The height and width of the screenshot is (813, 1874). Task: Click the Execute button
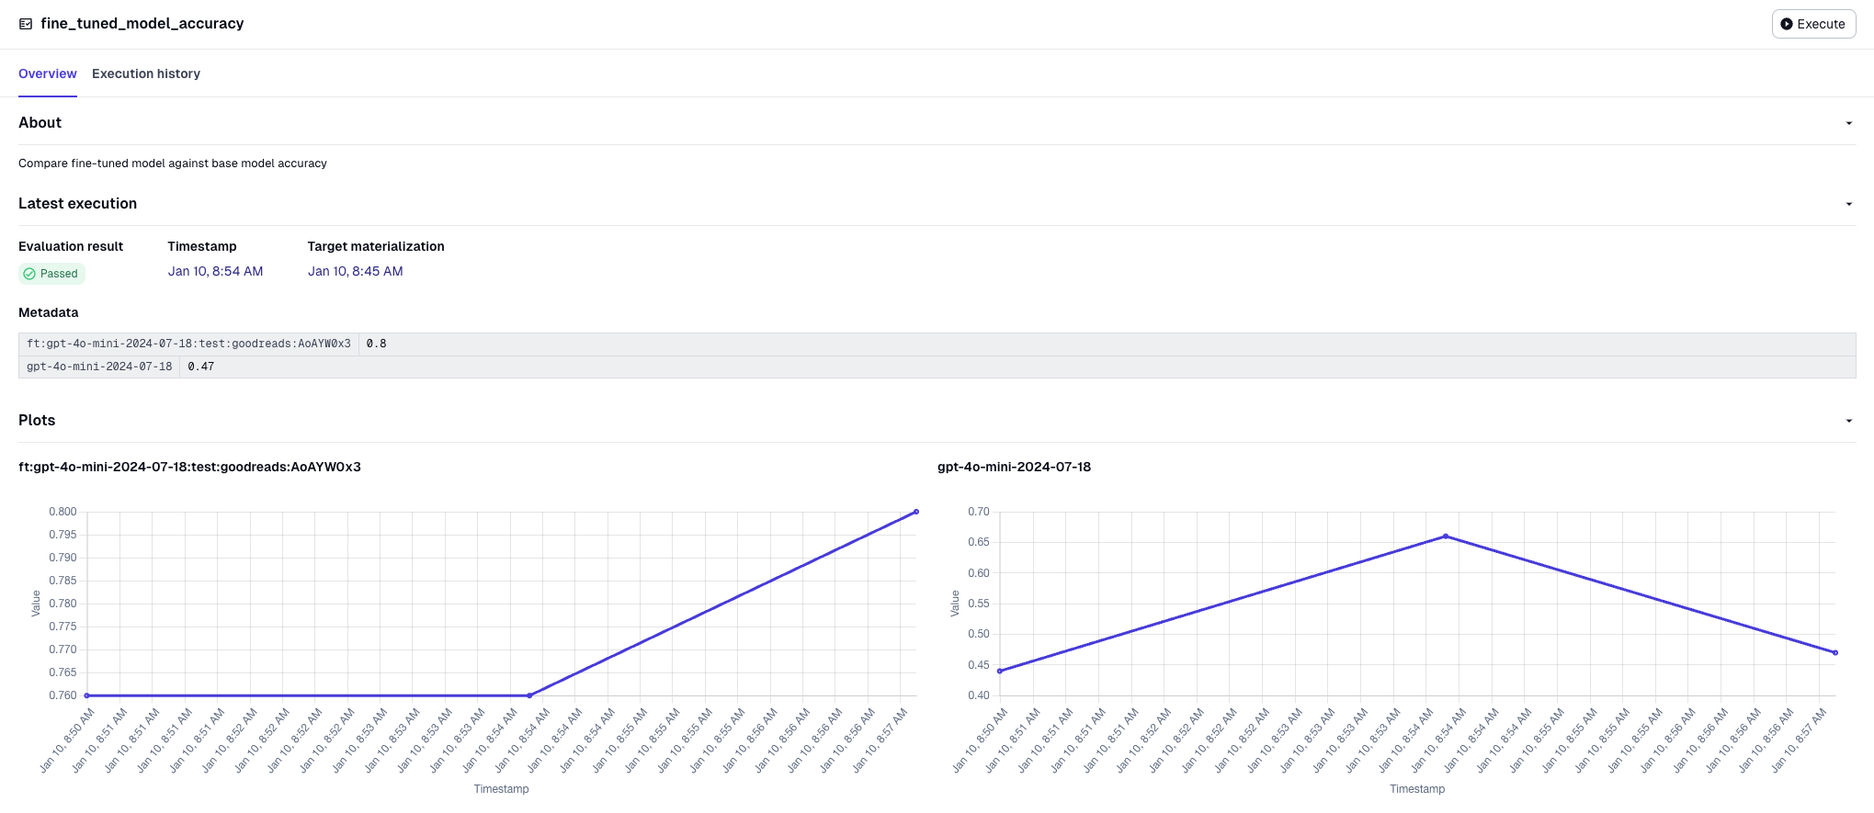point(1812,24)
